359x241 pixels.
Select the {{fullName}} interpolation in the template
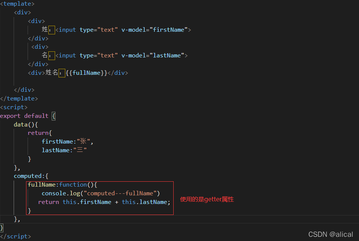86,73
